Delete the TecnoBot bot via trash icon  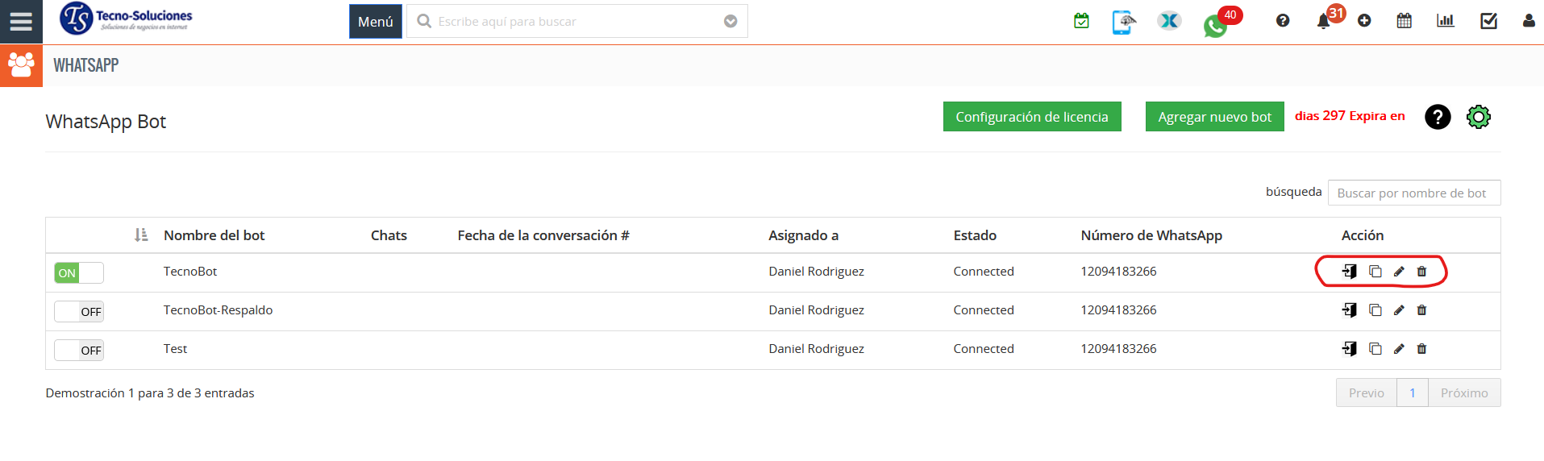pos(1421,272)
